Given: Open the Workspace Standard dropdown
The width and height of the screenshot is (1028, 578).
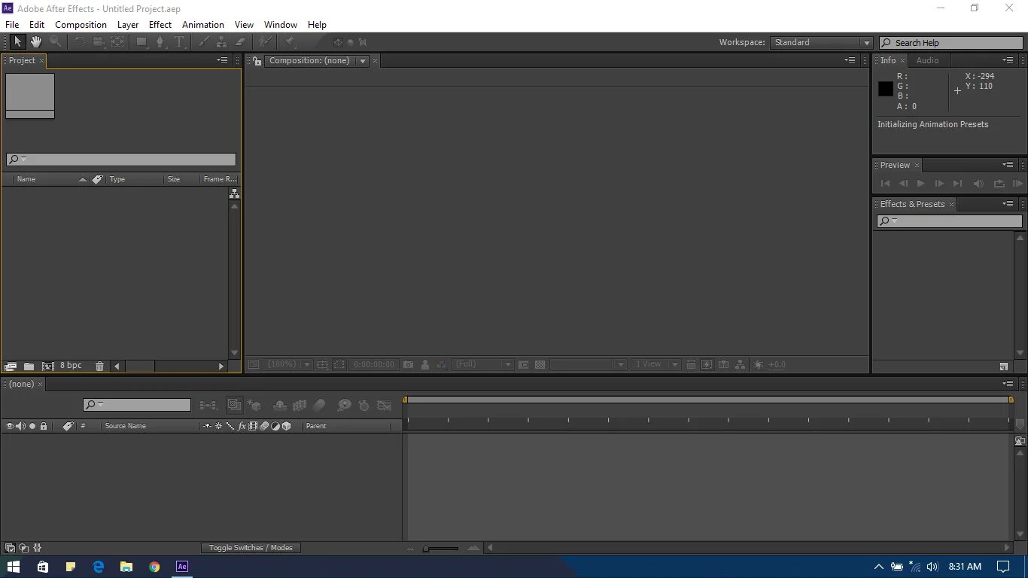Looking at the screenshot, I should pyautogui.click(x=821, y=43).
